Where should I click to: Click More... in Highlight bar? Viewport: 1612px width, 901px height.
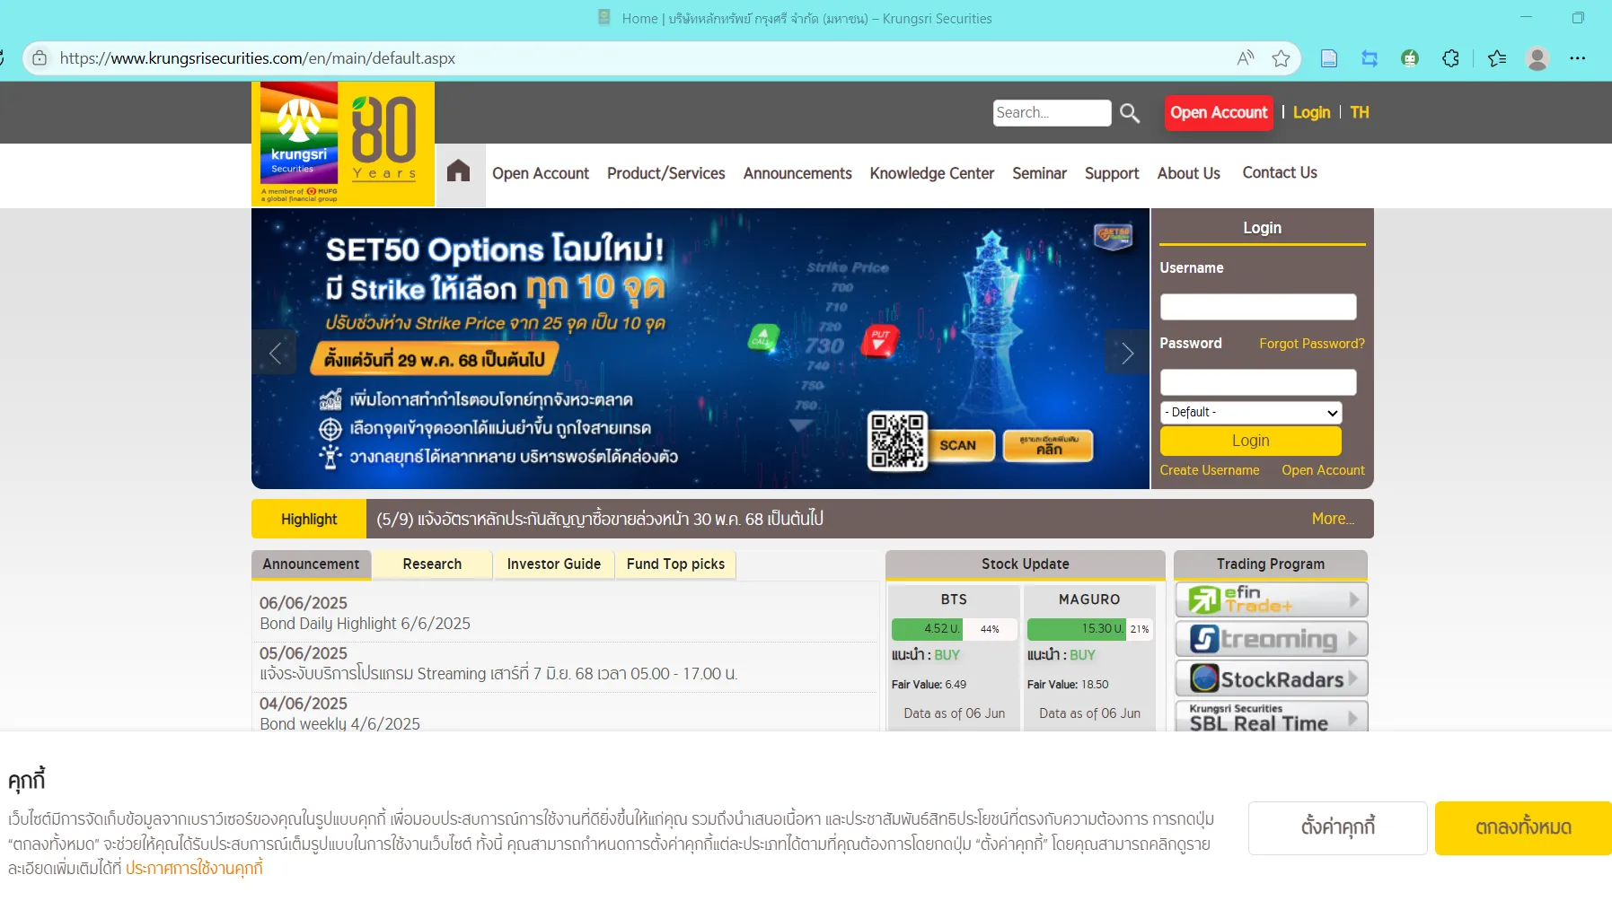(1333, 519)
